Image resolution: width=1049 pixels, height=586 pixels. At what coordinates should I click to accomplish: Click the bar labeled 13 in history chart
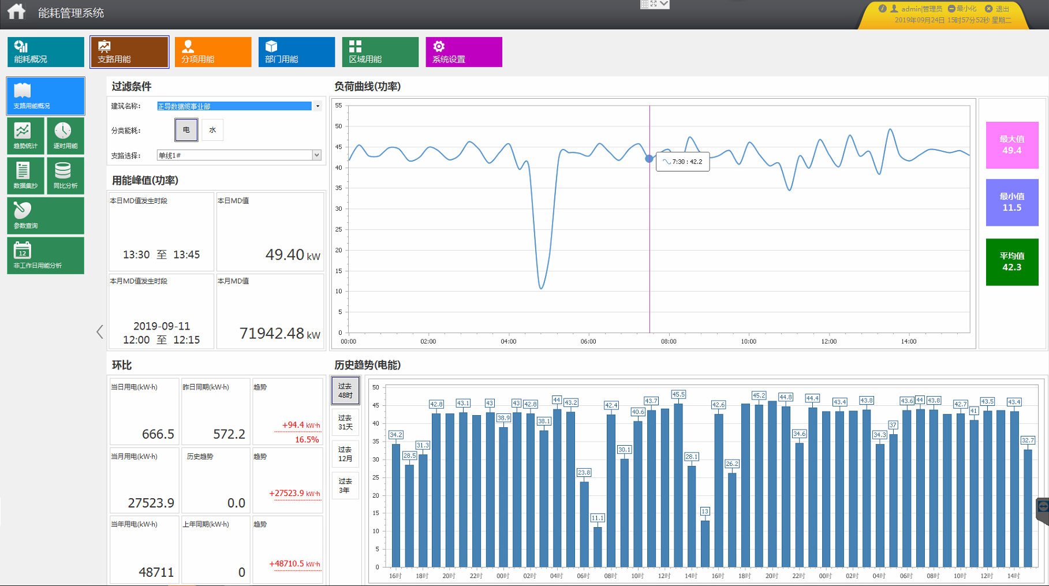[x=705, y=543]
